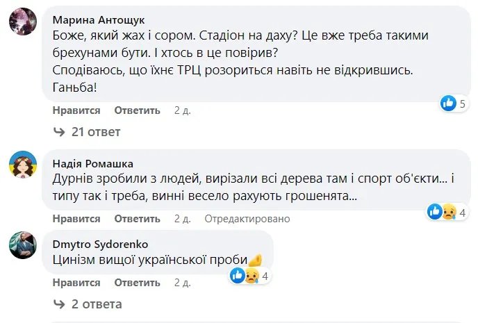Expand the '21 ответ' replies thread

click(96, 132)
